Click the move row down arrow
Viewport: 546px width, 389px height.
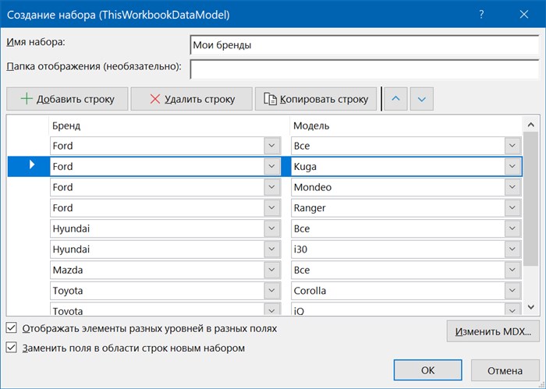pos(422,99)
